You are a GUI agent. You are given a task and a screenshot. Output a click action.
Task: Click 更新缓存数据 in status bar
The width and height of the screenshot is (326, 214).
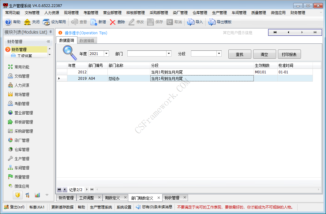[x=62, y=207]
